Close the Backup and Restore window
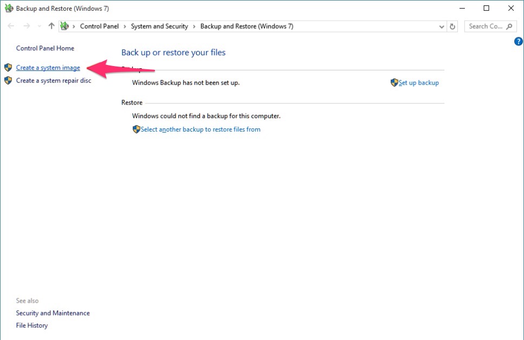 511,8
